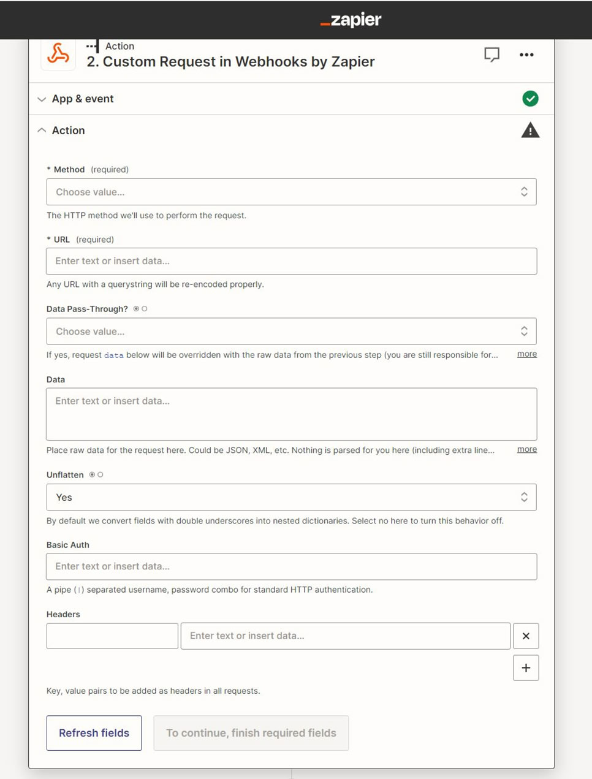Click the green checkmark on App & event

[x=530, y=99]
